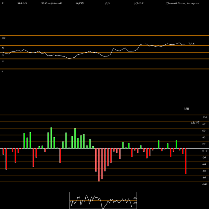Click the CHDN ticker text in the header

click(139, 3)
